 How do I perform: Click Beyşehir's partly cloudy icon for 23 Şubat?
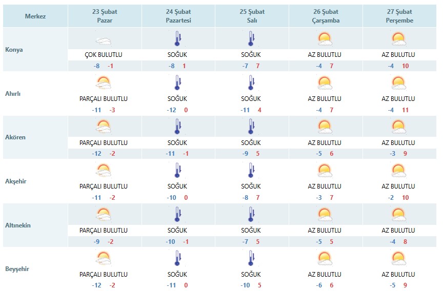point(104,258)
